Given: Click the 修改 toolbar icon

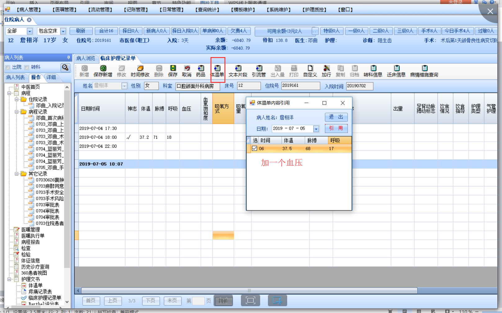Looking at the screenshot, I should click(121, 71).
